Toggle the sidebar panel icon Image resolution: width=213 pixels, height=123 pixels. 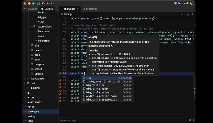pos(38,3)
